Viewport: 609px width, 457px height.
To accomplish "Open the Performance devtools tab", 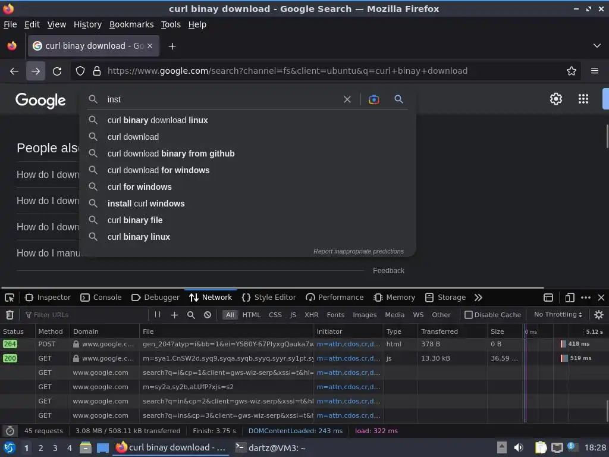I will pyautogui.click(x=335, y=298).
